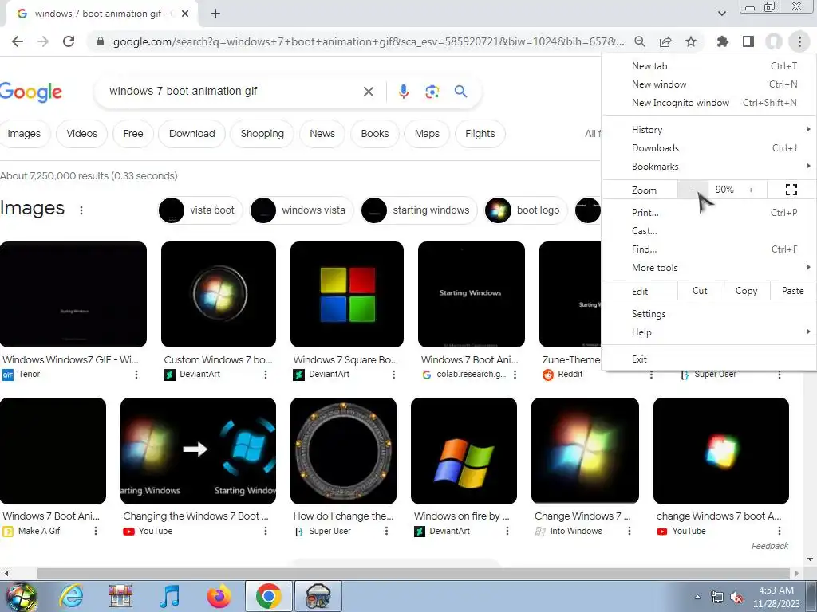Open Stargate ring image thumbnail

point(343,451)
